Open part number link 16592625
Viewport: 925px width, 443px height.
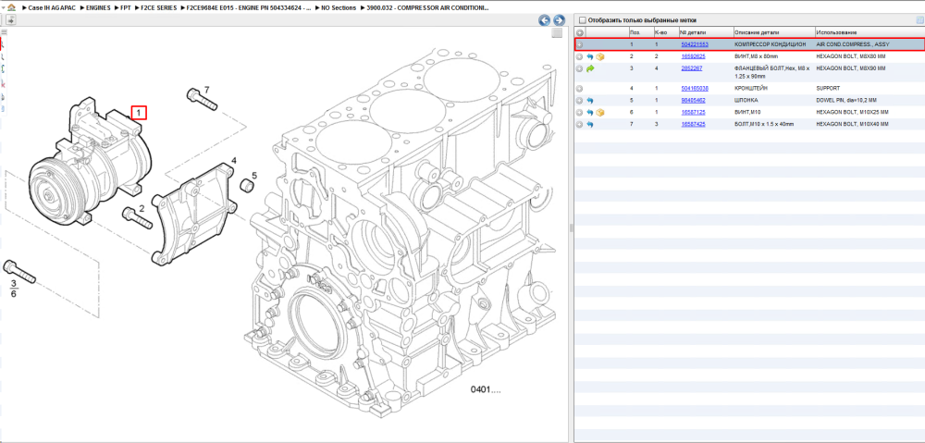[x=693, y=56]
